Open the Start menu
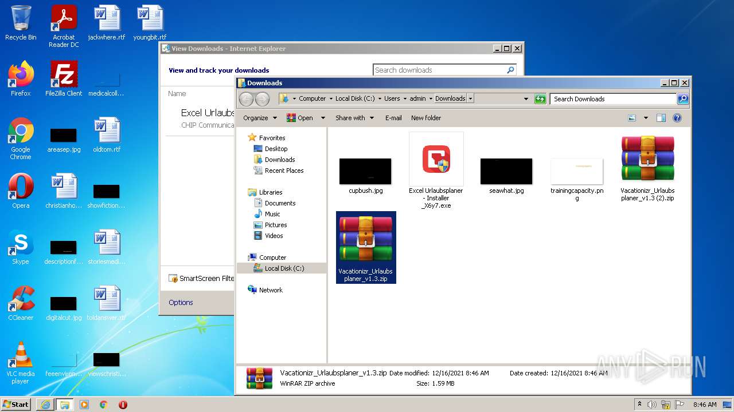 tap(15, 404)
